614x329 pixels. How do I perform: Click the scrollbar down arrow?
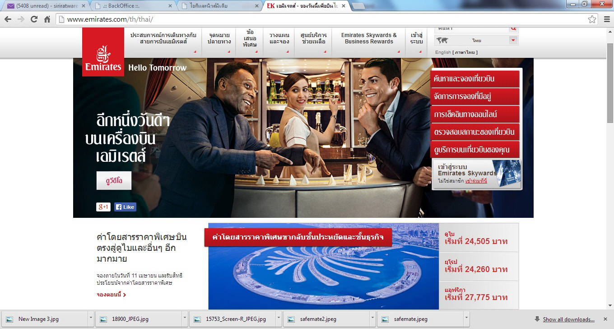(610, 305)
